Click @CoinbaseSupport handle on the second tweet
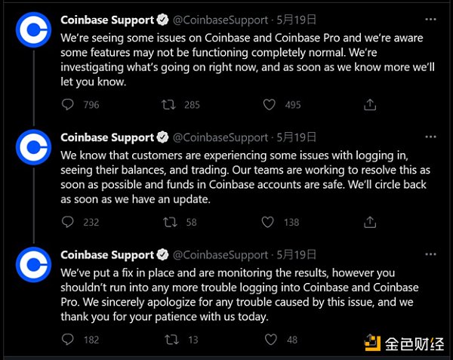 click(220, 137)
